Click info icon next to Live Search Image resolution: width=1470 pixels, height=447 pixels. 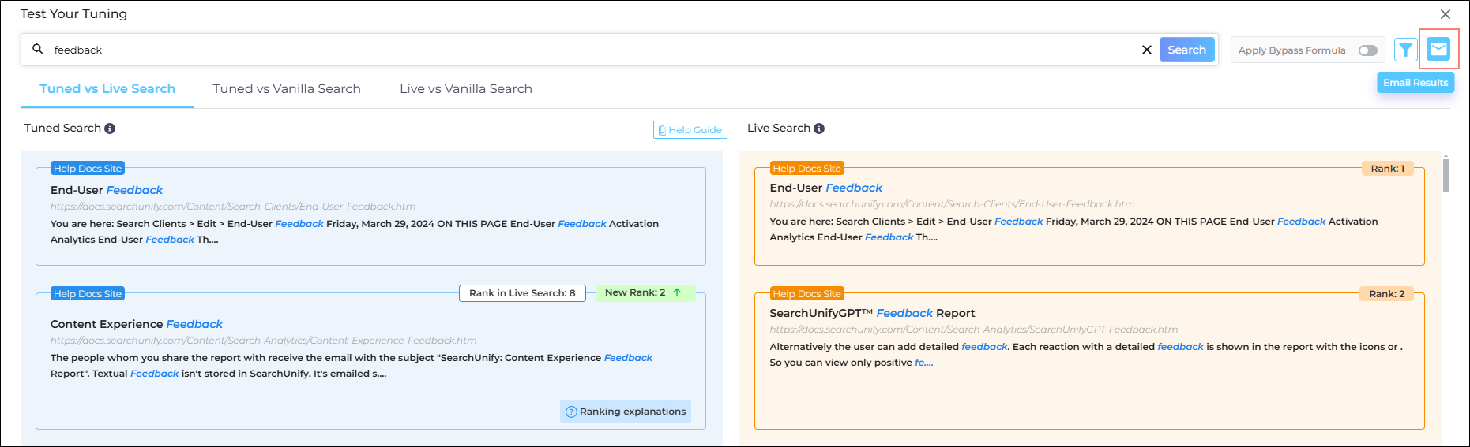click(x=819, y=129)
